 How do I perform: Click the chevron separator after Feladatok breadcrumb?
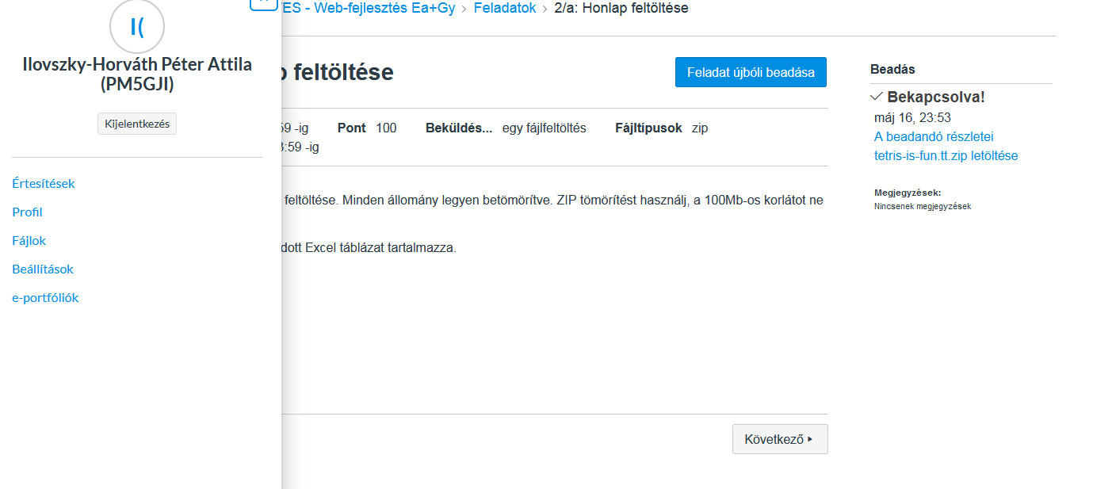pos(545,9)
